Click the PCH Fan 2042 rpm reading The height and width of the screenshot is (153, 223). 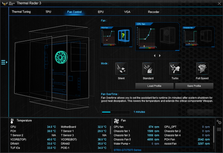[204, 139]
